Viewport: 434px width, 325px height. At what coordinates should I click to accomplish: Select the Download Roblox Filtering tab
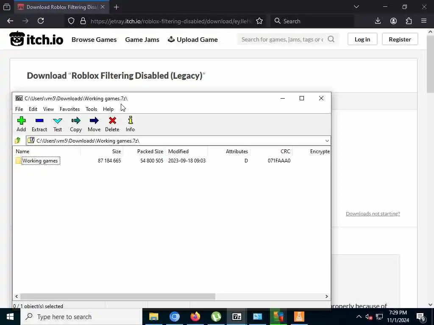pos(61,7)
